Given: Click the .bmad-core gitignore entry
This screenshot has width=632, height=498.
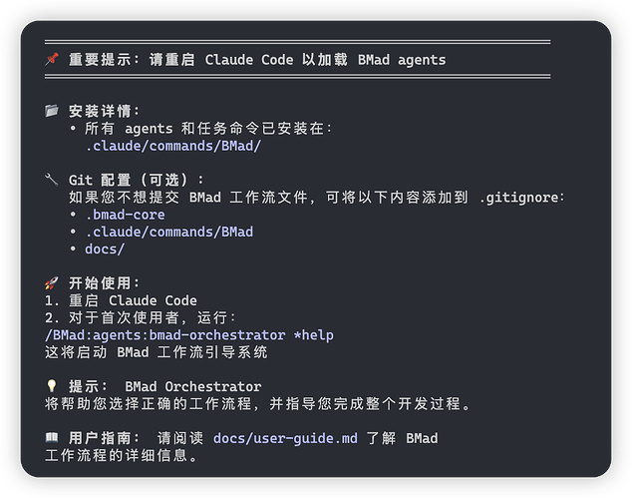Looking at the screenshot, I should pyautogui.click(x=125, y=215).
